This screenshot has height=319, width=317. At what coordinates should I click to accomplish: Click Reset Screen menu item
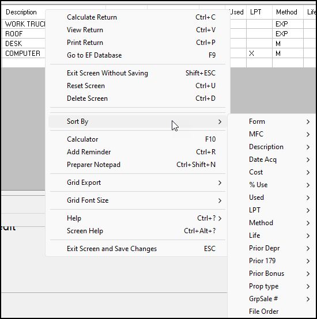point(138,86)
